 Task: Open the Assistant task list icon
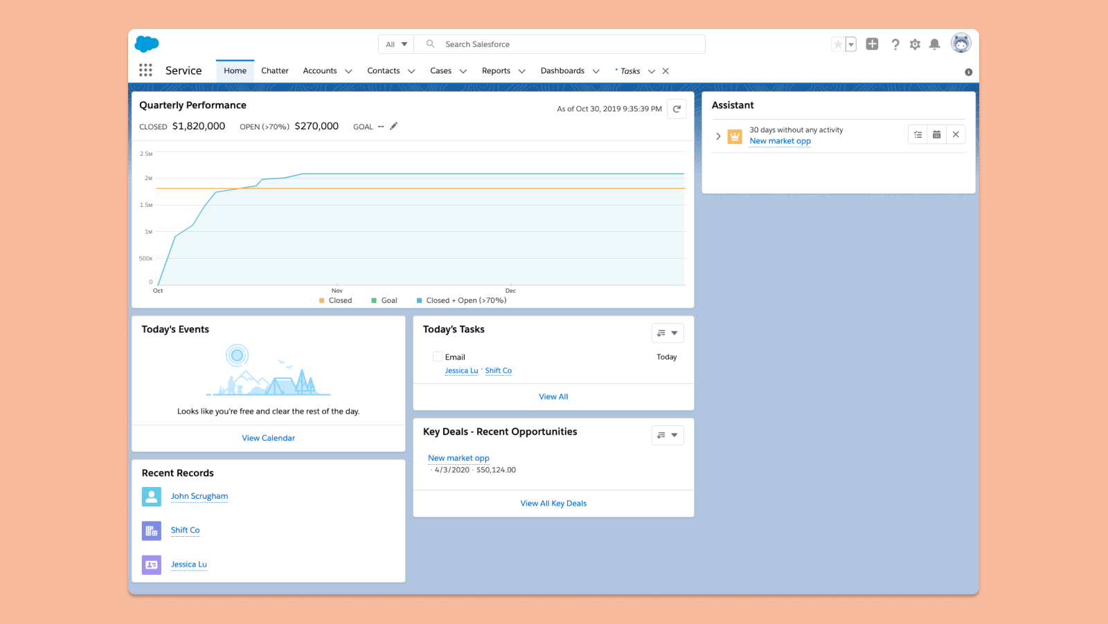tap(918, 134)
